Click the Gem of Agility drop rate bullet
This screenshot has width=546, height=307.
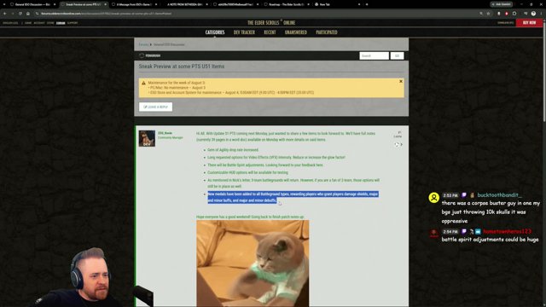point(233,150)
